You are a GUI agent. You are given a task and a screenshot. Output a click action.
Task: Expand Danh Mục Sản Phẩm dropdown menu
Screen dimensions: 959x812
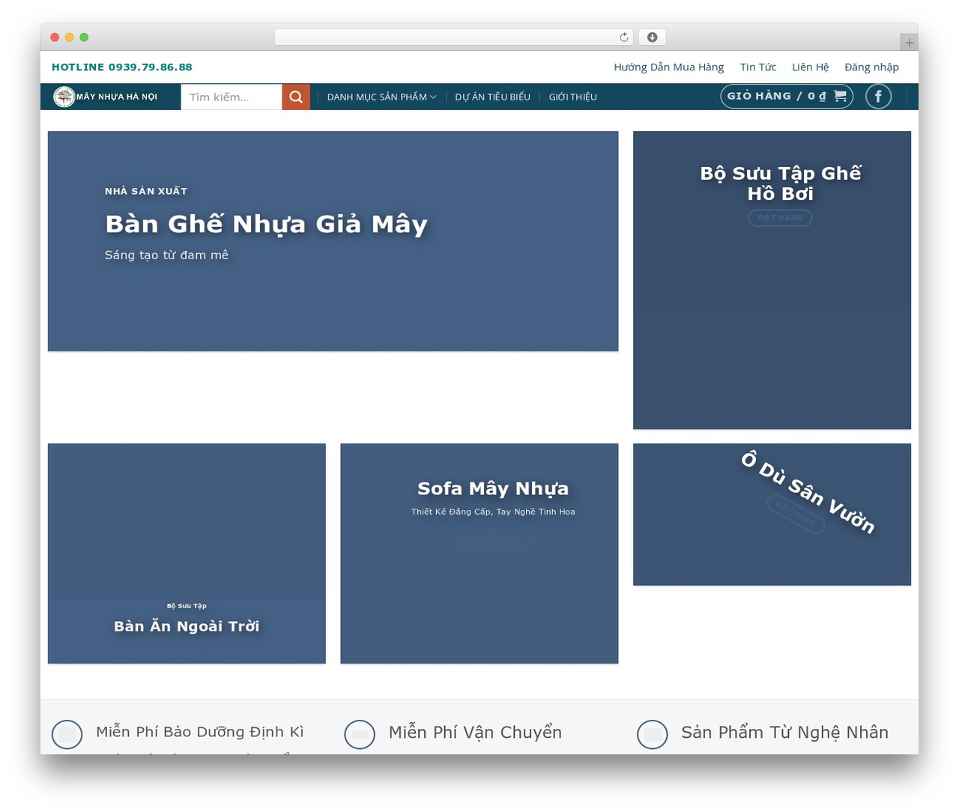point(381,97)
